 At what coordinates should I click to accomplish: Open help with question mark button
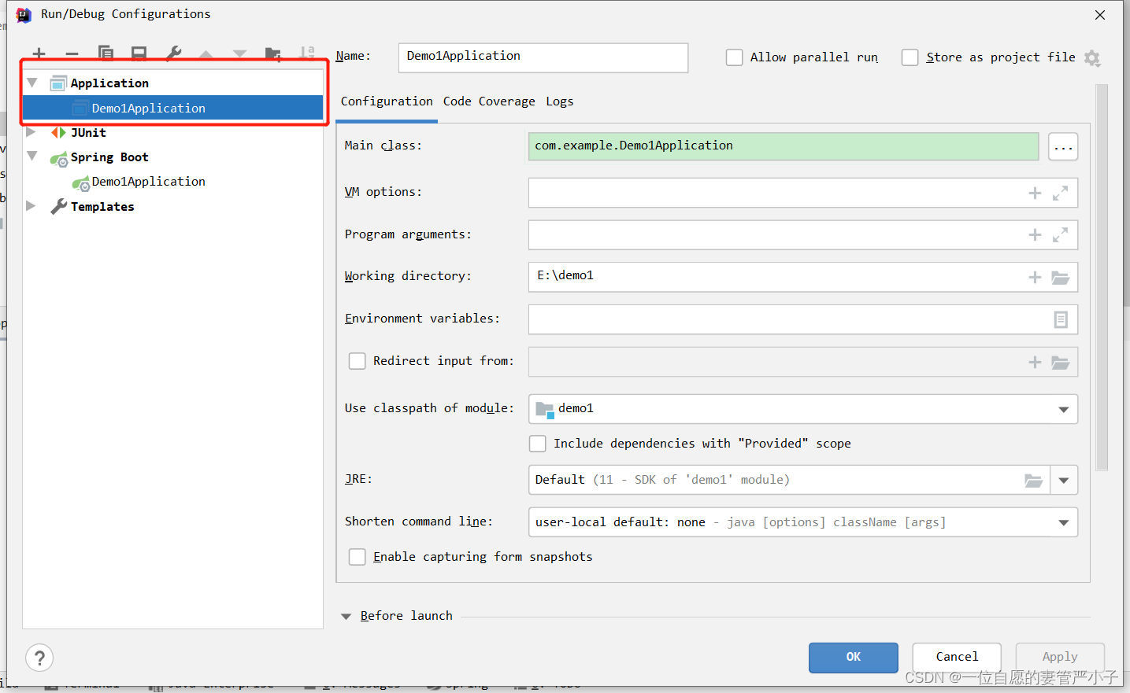point(39,658)
